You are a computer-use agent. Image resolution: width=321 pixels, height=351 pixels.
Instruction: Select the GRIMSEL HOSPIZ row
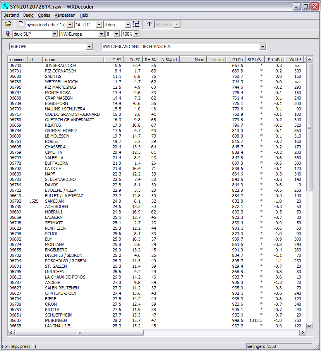point(156,131)
